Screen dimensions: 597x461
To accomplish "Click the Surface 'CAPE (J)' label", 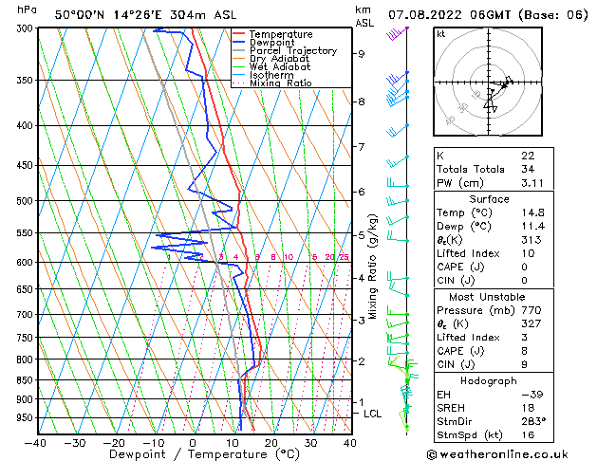I will (x=460, y=267).
